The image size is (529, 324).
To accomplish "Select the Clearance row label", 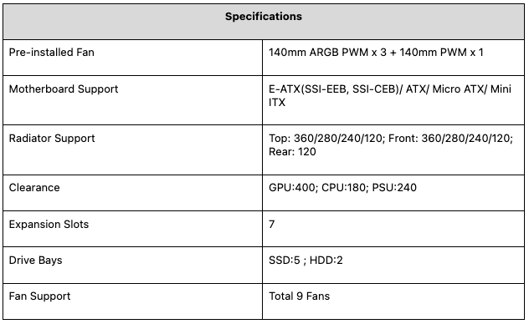I will tap(34, 187).
